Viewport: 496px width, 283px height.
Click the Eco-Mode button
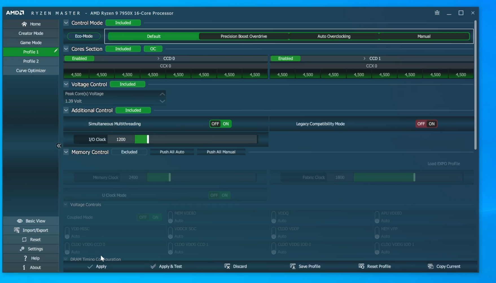click(x=84, y=36)
